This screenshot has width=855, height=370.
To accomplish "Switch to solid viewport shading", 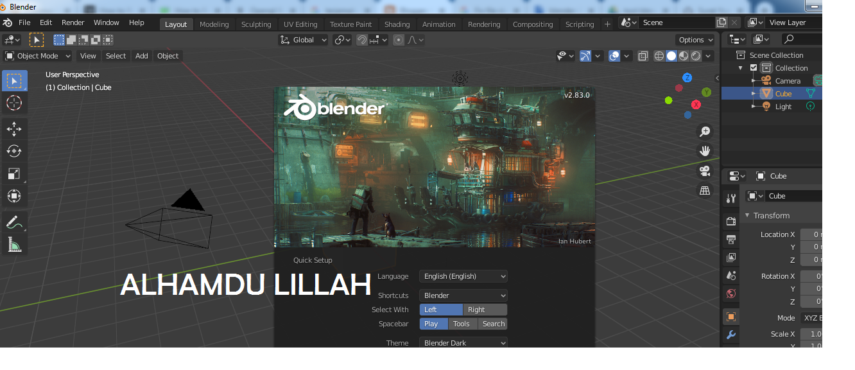I will [671, 56].
